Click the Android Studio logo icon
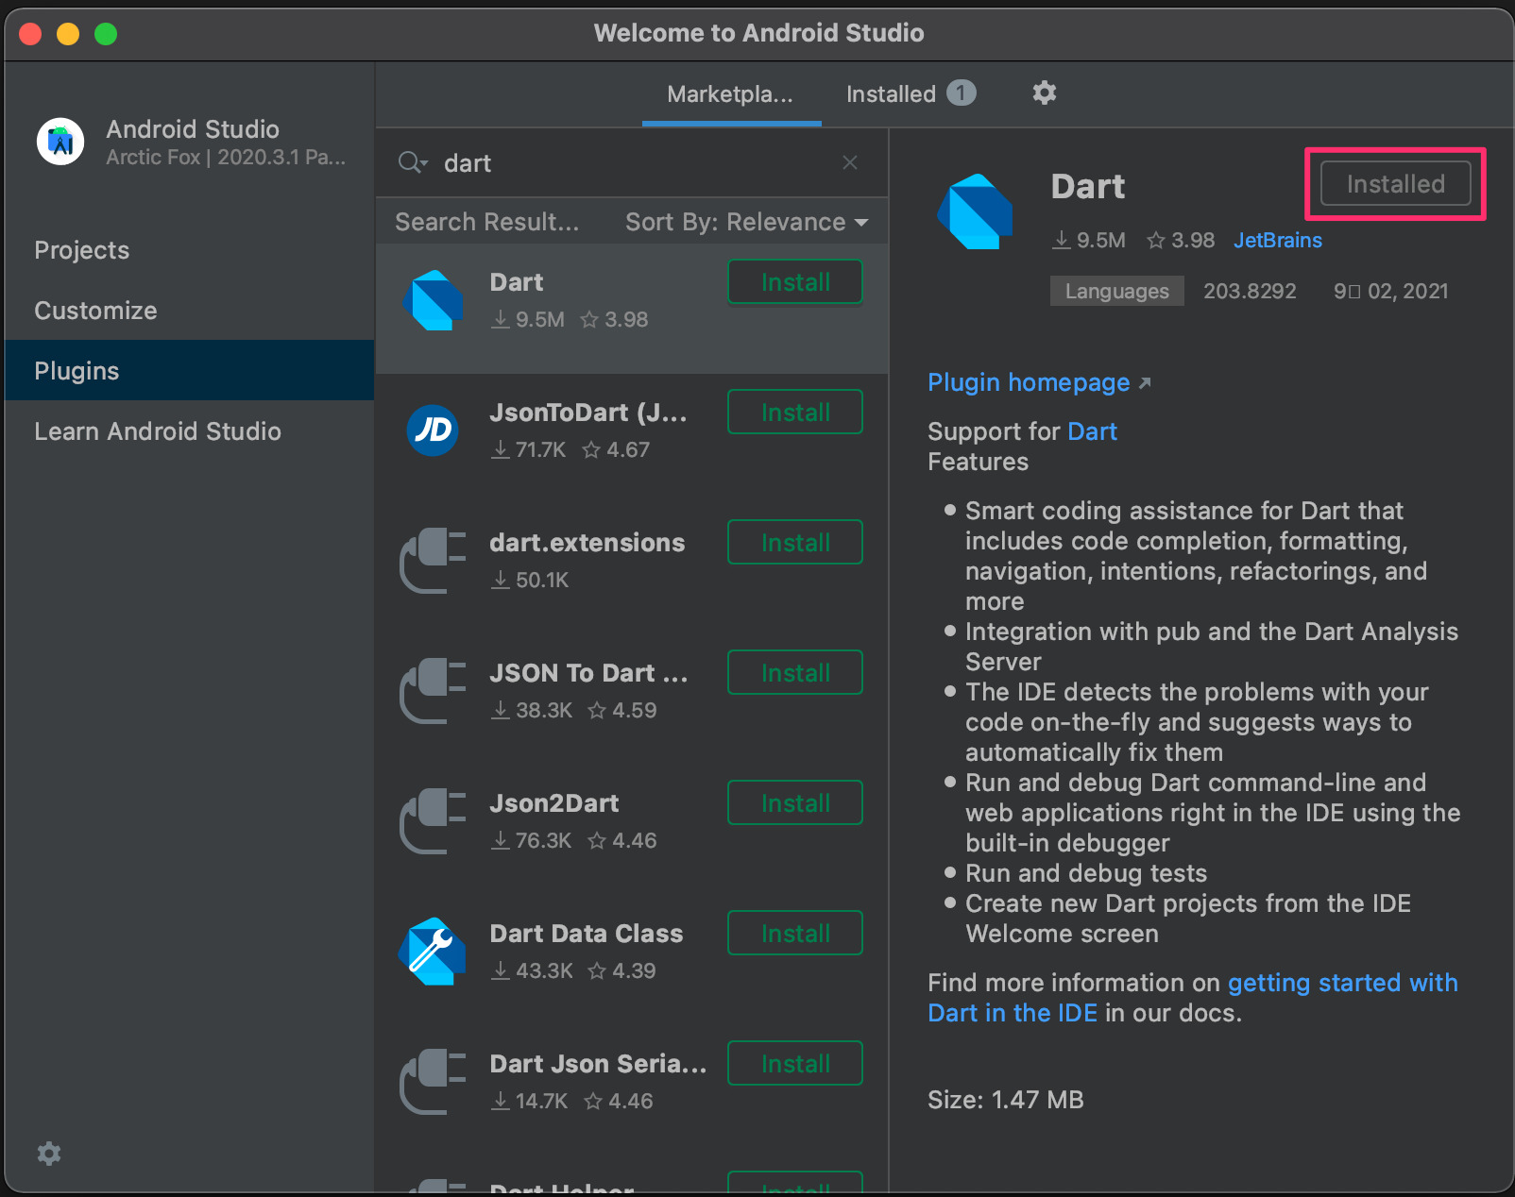1515x1197 pixels. point(60,142)
